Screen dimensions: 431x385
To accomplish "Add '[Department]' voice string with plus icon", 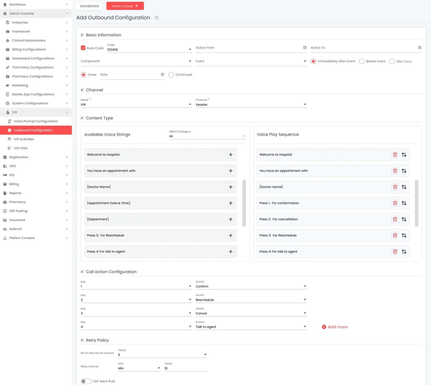I will pos(231,219).
